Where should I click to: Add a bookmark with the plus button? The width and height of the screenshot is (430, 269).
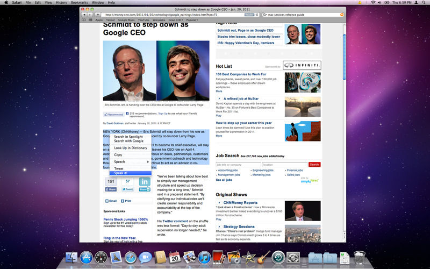pos(98,15)
